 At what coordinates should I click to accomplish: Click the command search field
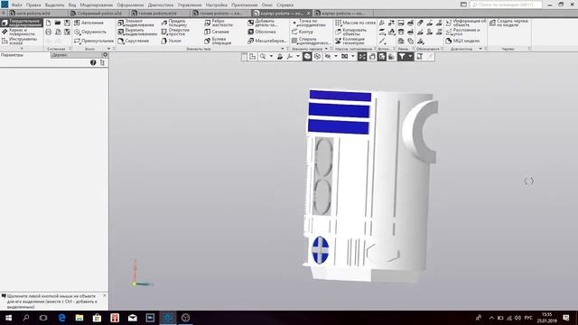(506, 5)
